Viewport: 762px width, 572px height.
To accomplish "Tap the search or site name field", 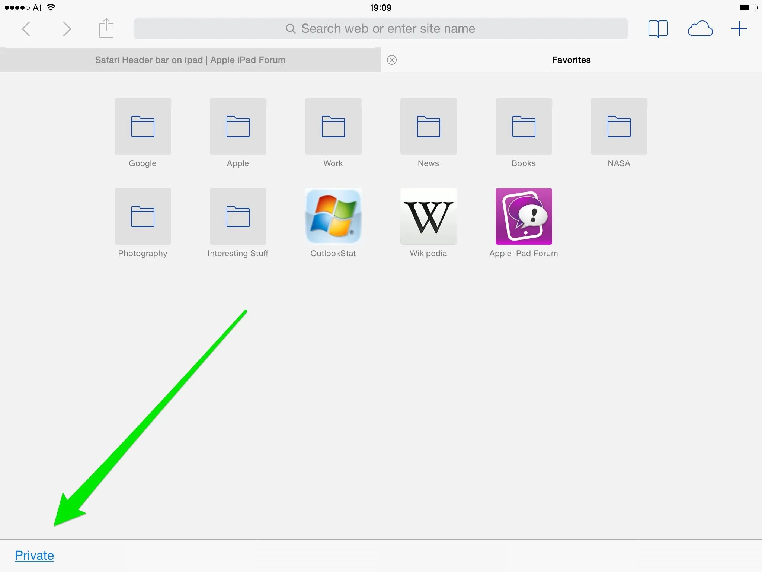I will pyautogui.click(x=380, y=29).
